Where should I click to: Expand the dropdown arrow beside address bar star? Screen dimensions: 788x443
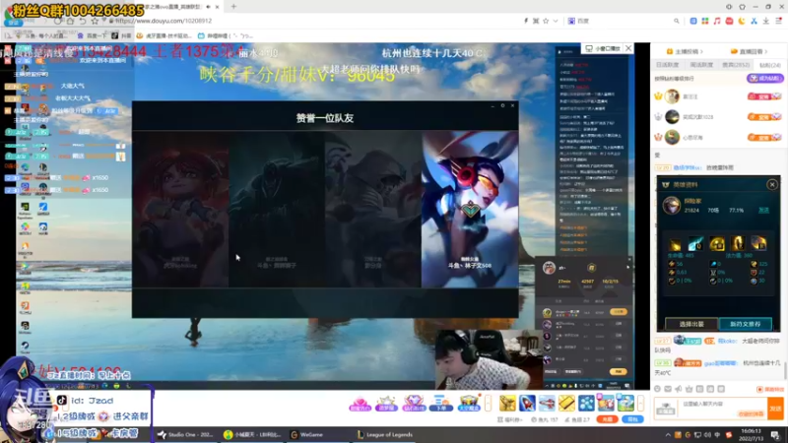(556, 21)
